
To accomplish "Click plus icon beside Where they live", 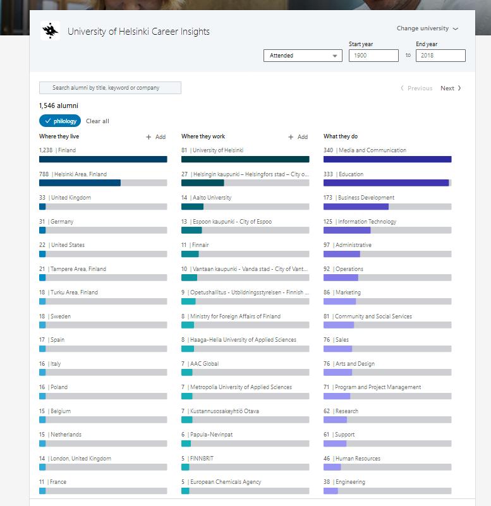I will click(x=149, y=137).
